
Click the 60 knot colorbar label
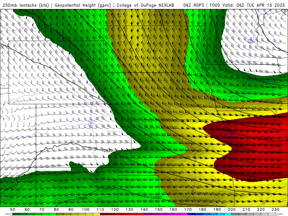click(x=27, y=210)
